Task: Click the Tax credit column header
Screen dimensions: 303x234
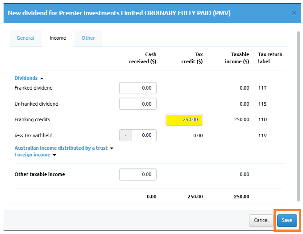Action: pos(192,58)
